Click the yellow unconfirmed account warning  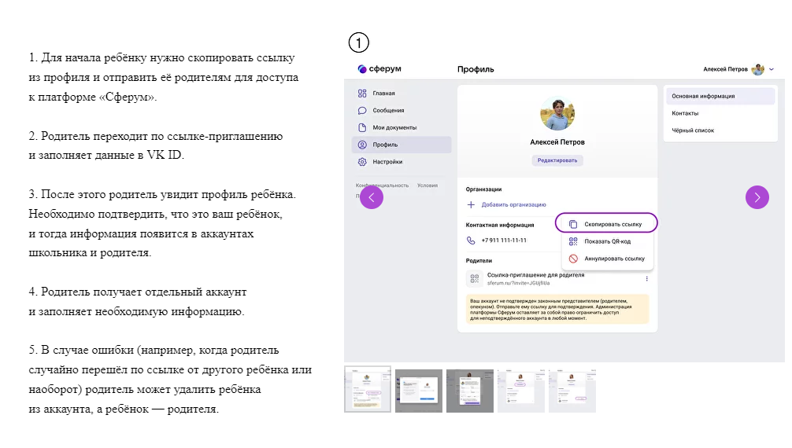tap(557, 309)
